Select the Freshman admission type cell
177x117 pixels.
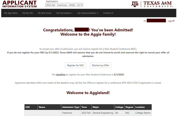click(71, 113)
